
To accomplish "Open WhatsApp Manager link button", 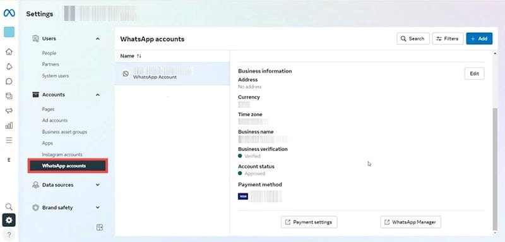I will 411,222.
